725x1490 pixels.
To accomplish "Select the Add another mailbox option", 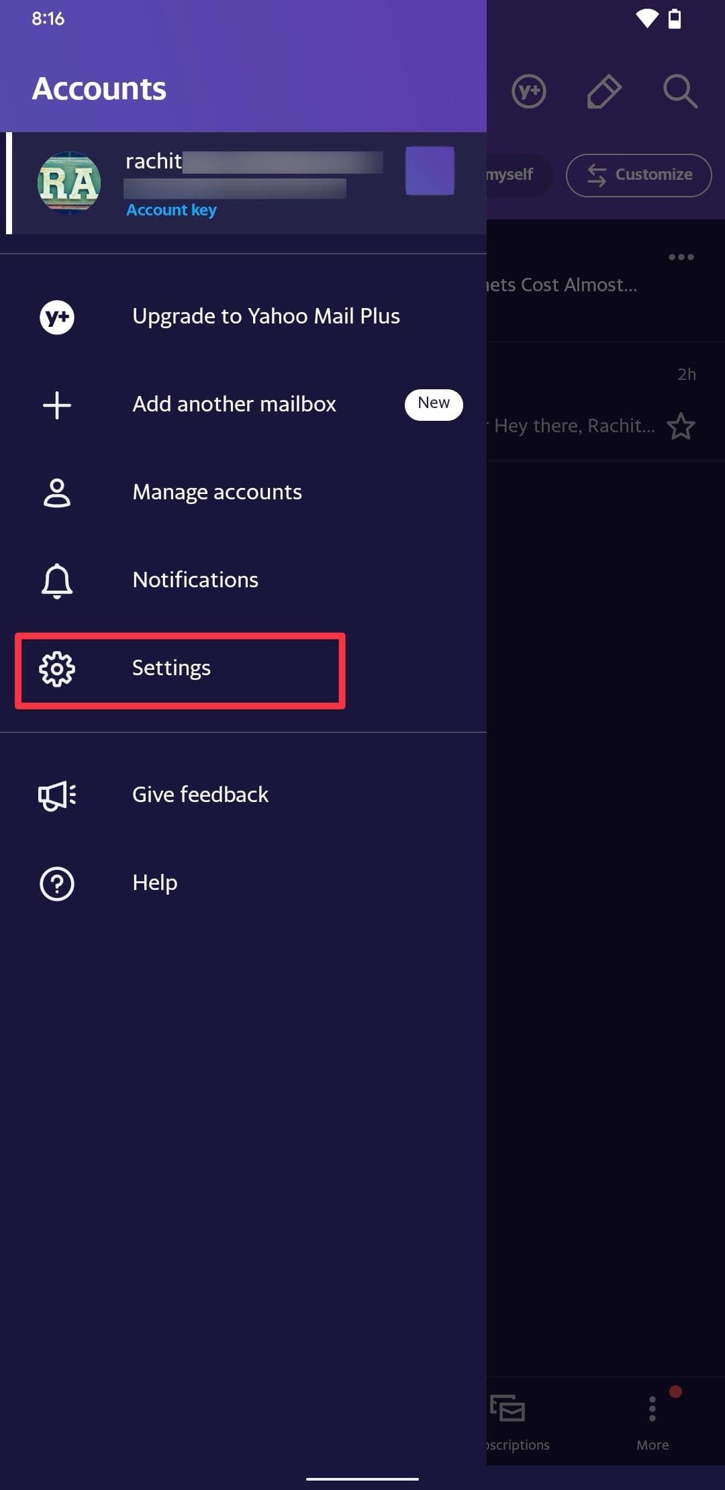I will 234,405.
